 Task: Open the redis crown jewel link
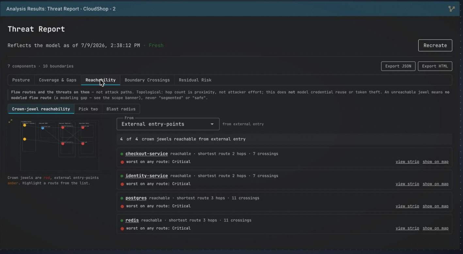(132, 220)
